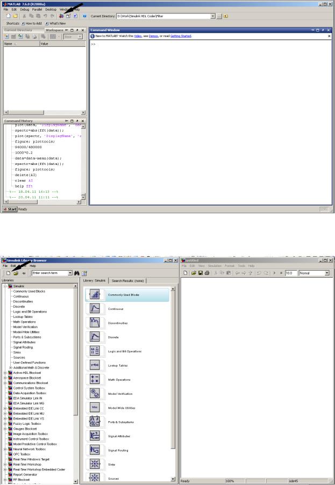
Task: Undock the Command History panel
Action: [x=77, y=121]
